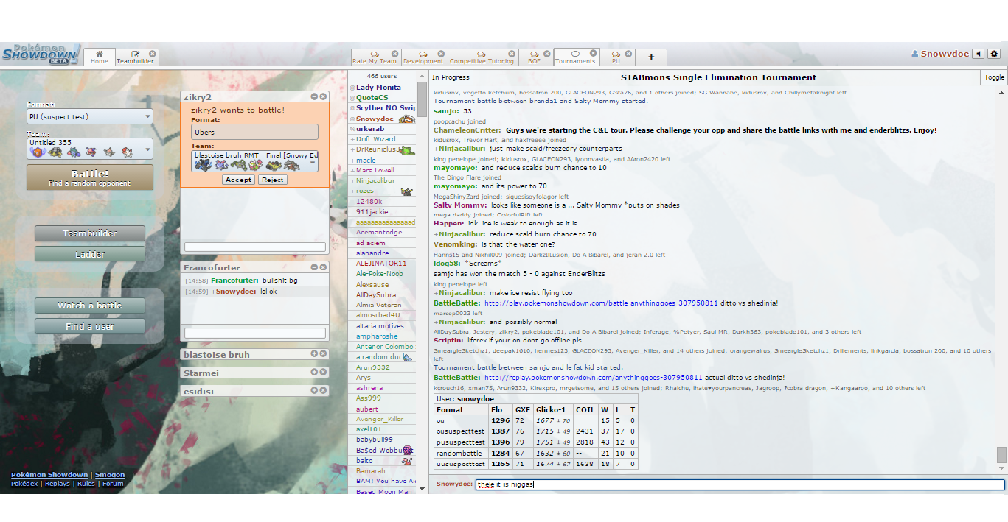The image size is (1008, 522).
Task: Minimize the zikry2 challenge window
Action: click(x=314, y=96)
